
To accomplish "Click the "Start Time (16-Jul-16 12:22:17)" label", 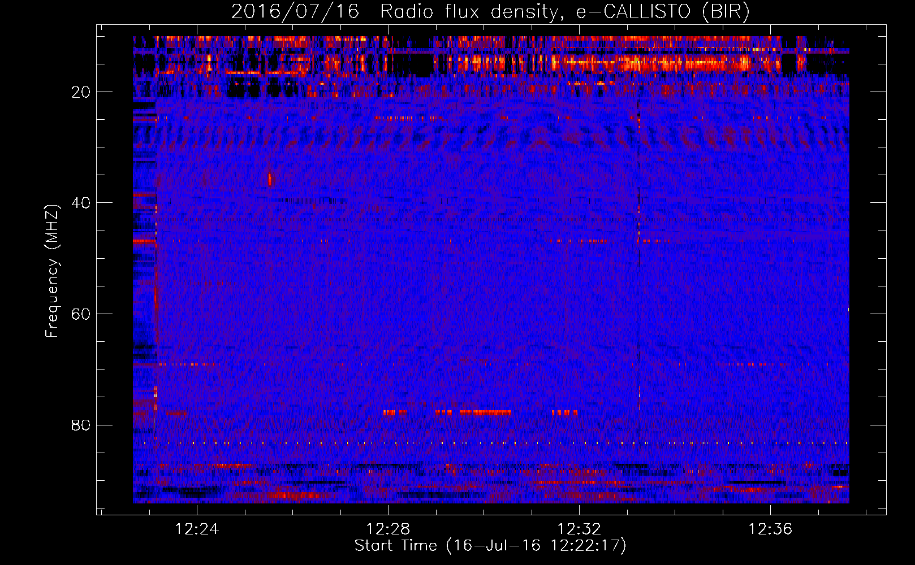I will click(490, 546).
